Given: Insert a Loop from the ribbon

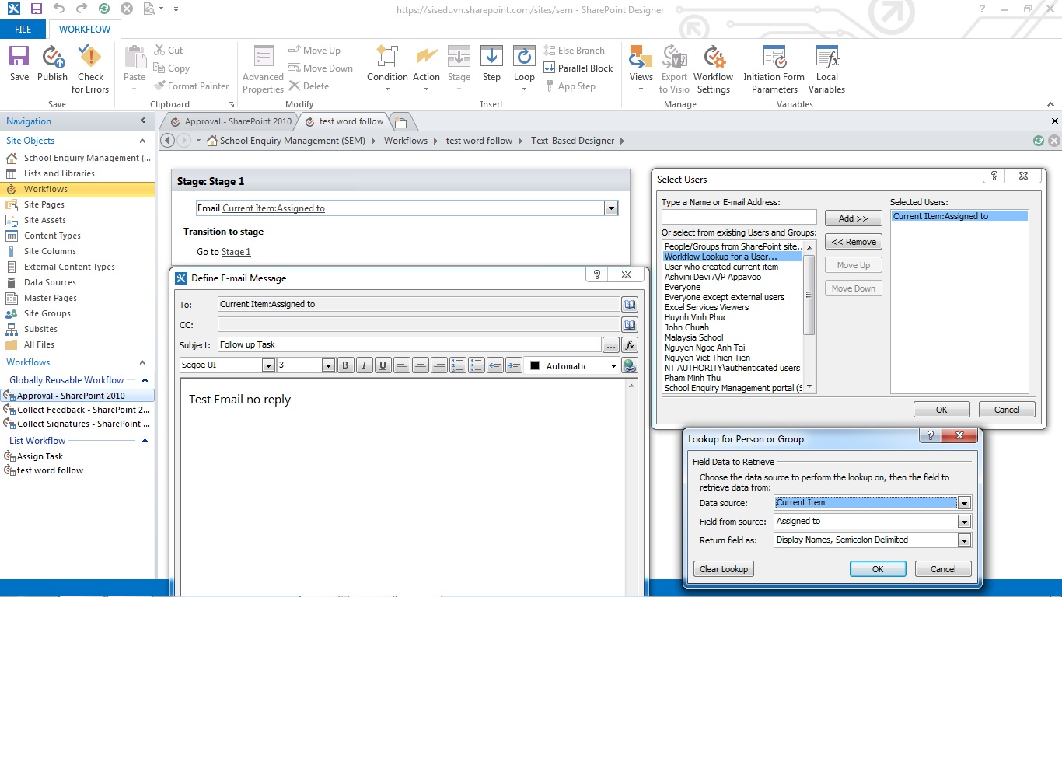Looking at the screenshot, I should tap(524, 68).
